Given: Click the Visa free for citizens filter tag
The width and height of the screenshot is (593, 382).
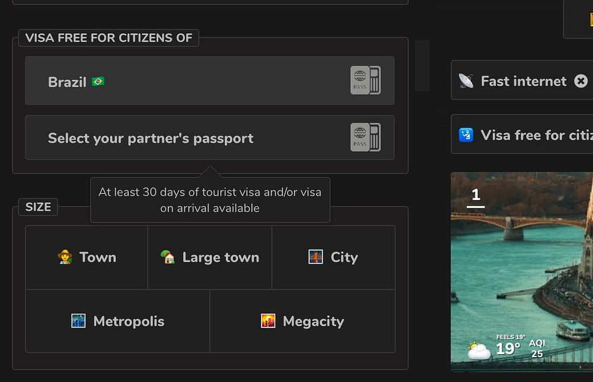Looking at the screenshot, I should tap(522, 134).
